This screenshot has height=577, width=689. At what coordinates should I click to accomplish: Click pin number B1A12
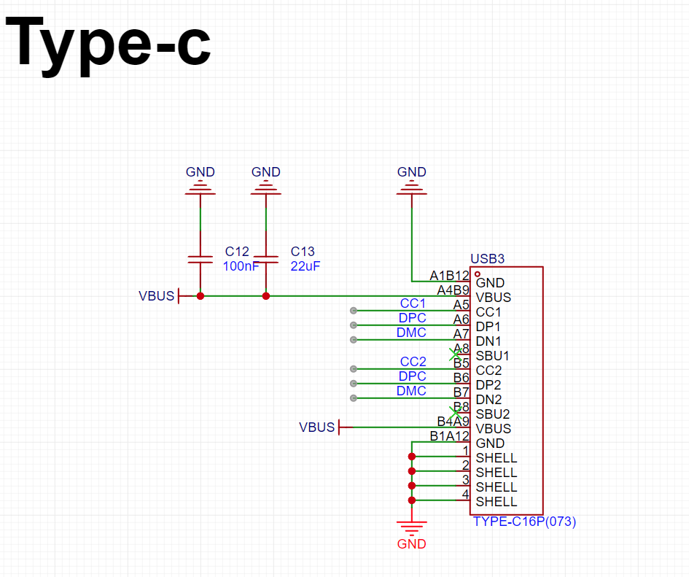450,435
